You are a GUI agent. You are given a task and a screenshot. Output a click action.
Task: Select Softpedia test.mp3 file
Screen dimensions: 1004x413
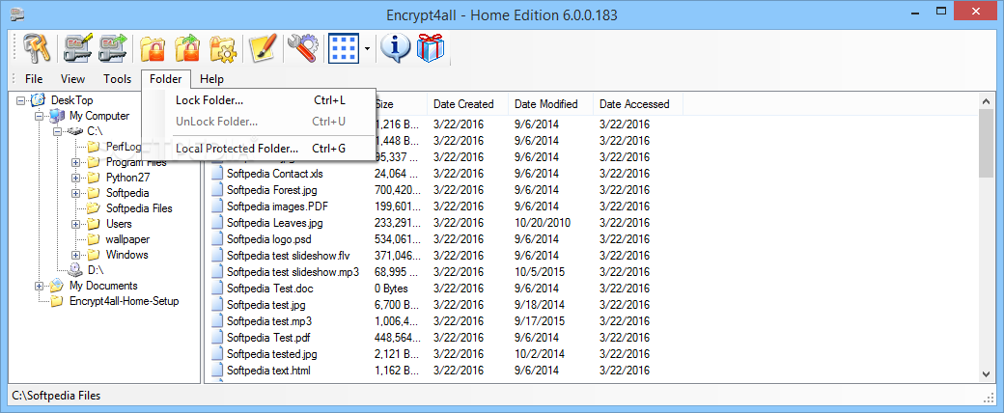[x=269, y=320]
